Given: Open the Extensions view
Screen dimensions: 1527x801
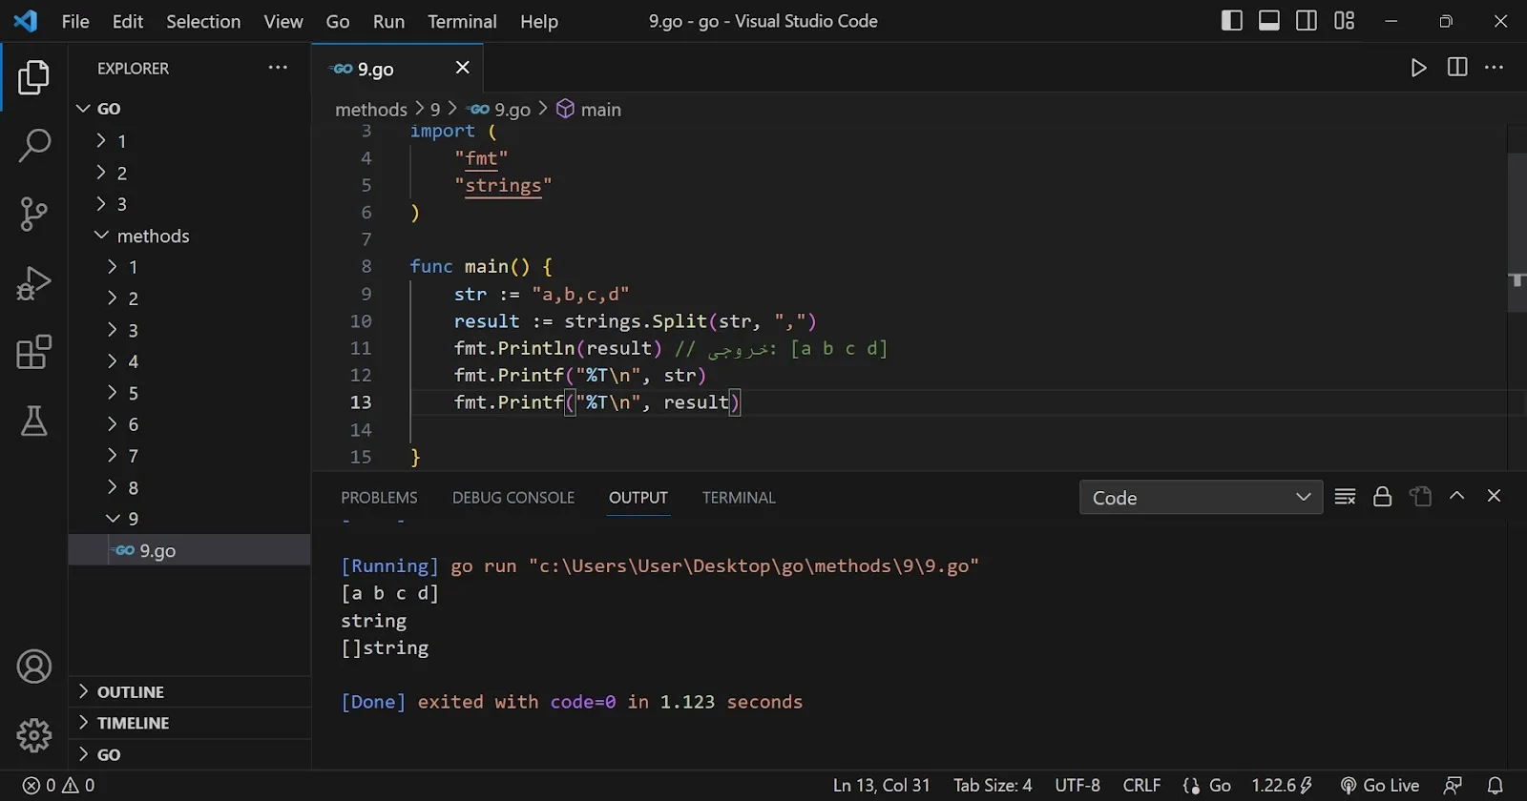Looking at the screenshot, I should pyautogui.click(x=33, y=352).
